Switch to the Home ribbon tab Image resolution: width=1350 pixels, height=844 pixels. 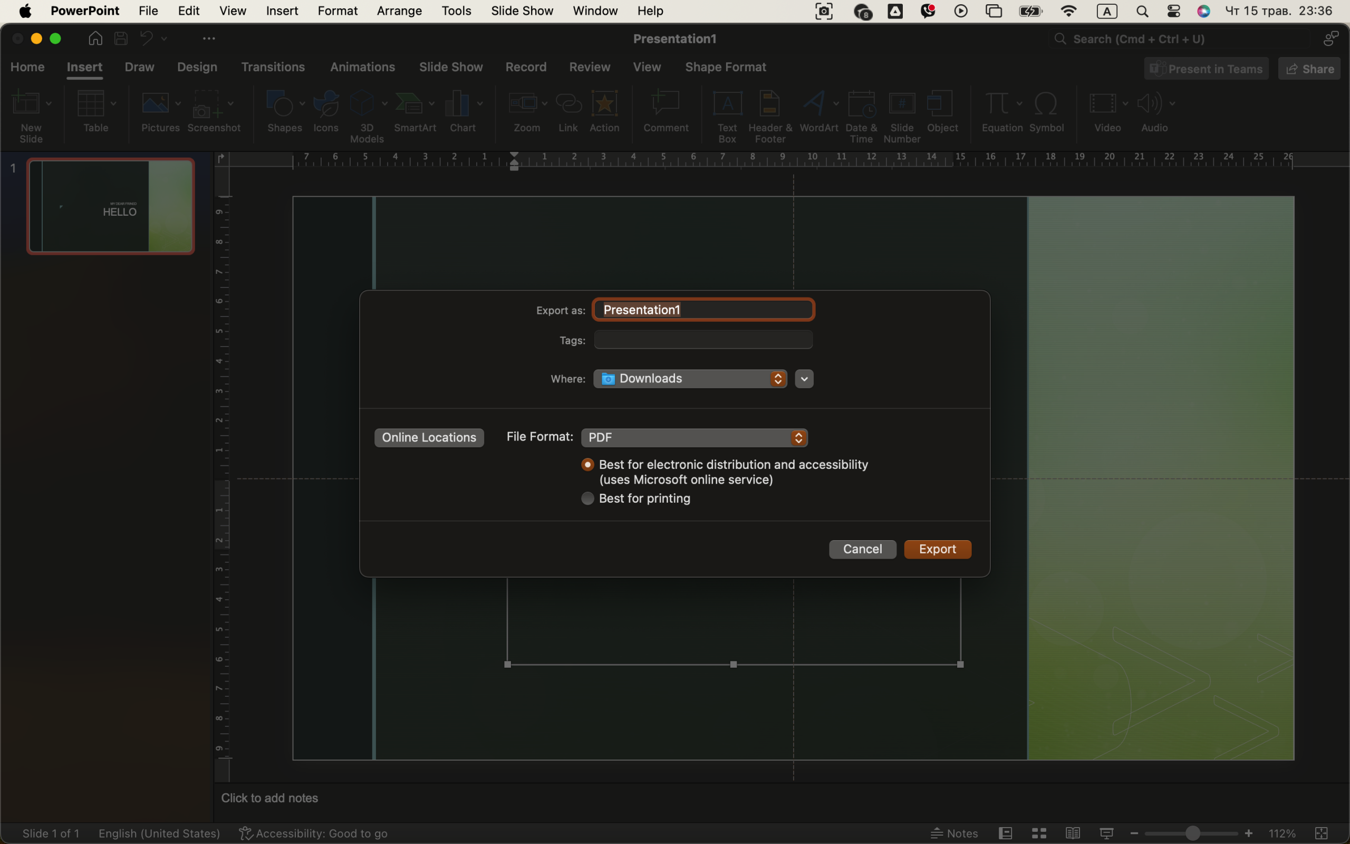tap(27, 67)
